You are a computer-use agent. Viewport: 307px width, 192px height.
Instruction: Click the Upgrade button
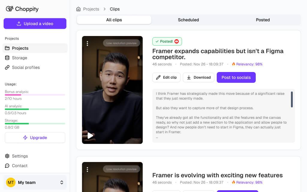pos(35,137)
